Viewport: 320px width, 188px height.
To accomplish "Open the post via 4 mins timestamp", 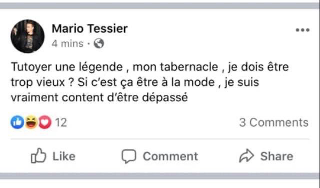I will point(67,43).
